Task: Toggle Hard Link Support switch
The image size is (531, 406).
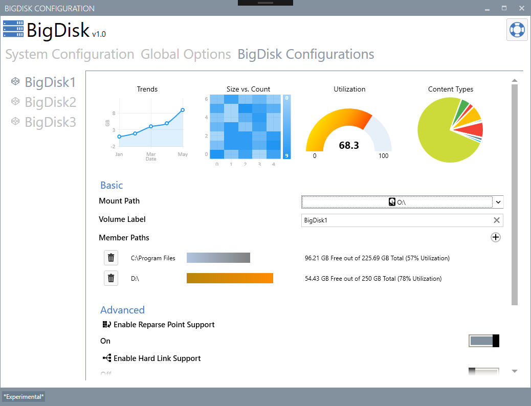Action: tap(483, 373)
